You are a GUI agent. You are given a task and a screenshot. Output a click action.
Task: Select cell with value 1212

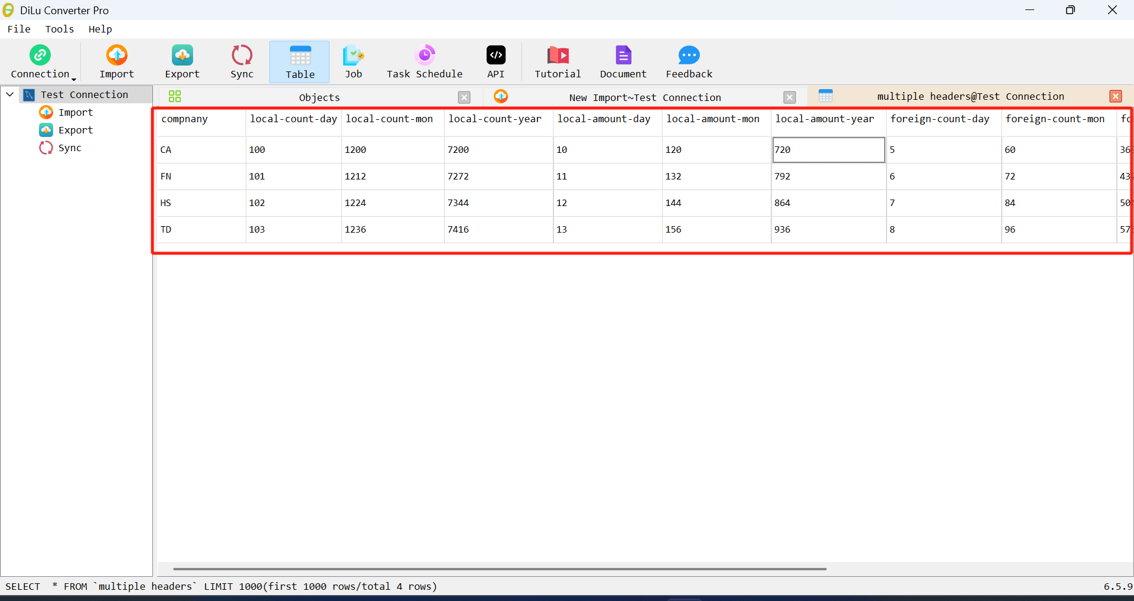pos(393,177)
